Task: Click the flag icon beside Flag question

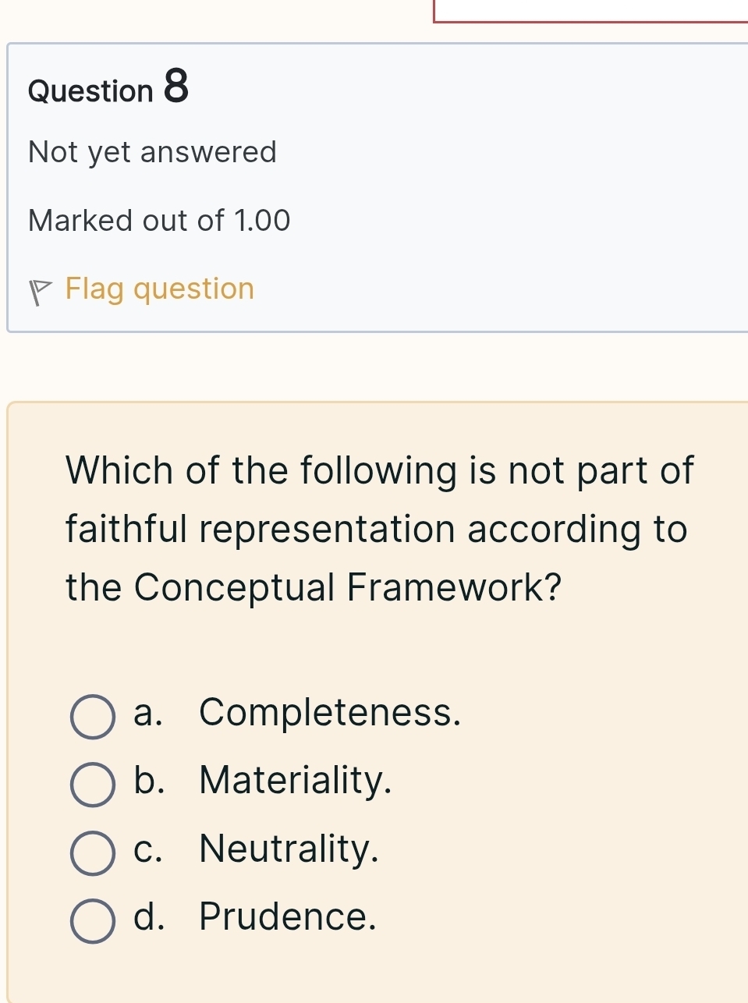Action: click(x=39, y=292)
